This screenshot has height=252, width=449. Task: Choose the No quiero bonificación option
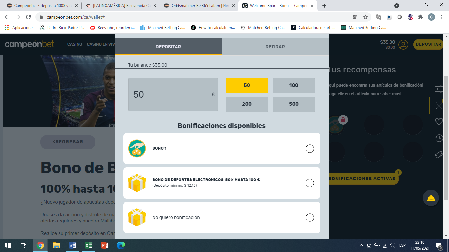coord(310,218)
